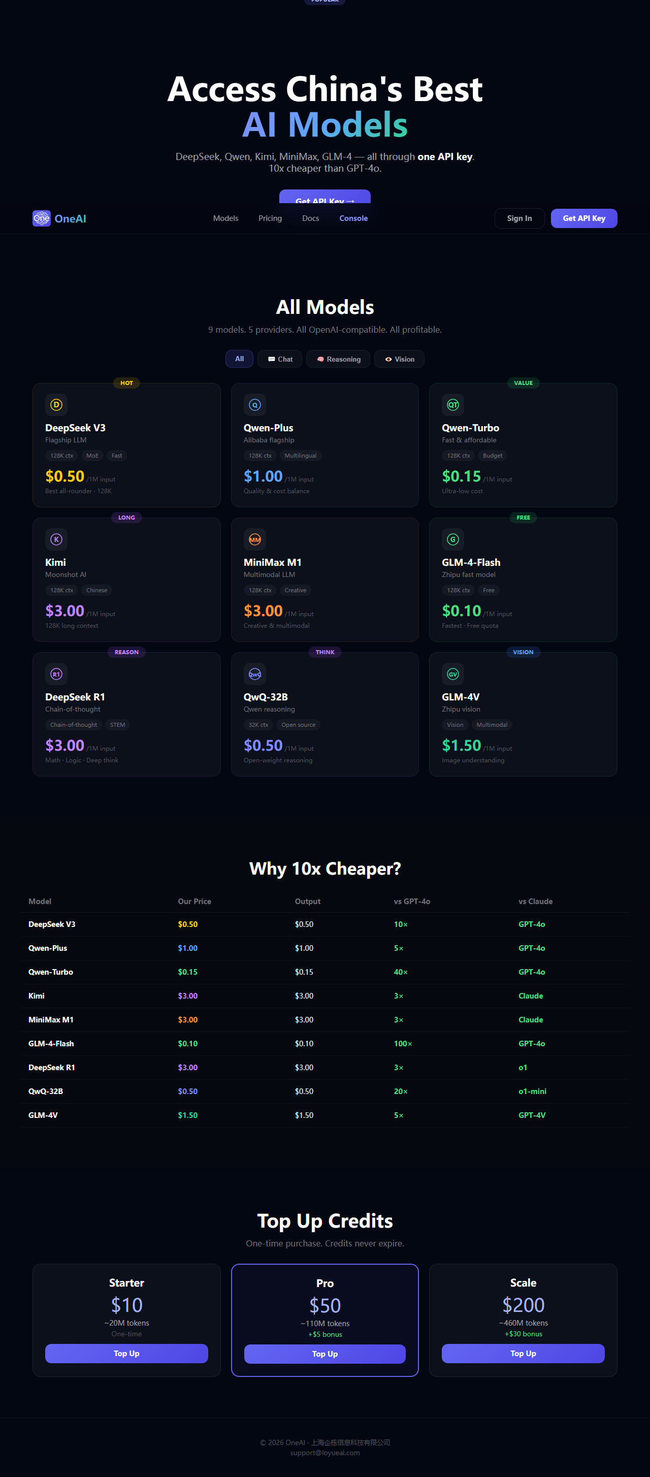Click the $0.10 price on GLM-4-Flash card
Image resolution: width=650 pixels, height=1477 pixels.
462,611
